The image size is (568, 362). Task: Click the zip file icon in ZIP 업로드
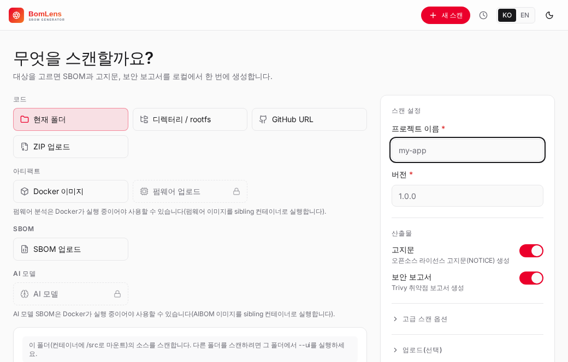(25, 147)
